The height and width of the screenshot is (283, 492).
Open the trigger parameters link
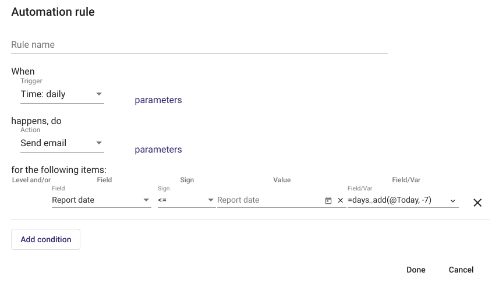[x=158, y=100]
